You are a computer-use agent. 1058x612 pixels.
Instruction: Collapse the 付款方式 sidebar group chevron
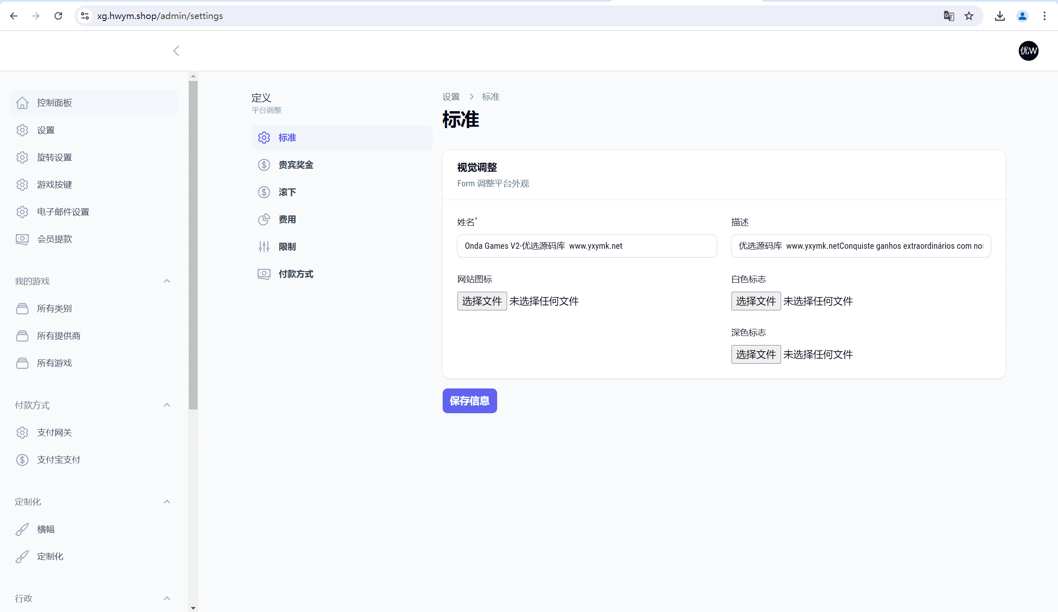pyautogui.click(x=167, y=405)
